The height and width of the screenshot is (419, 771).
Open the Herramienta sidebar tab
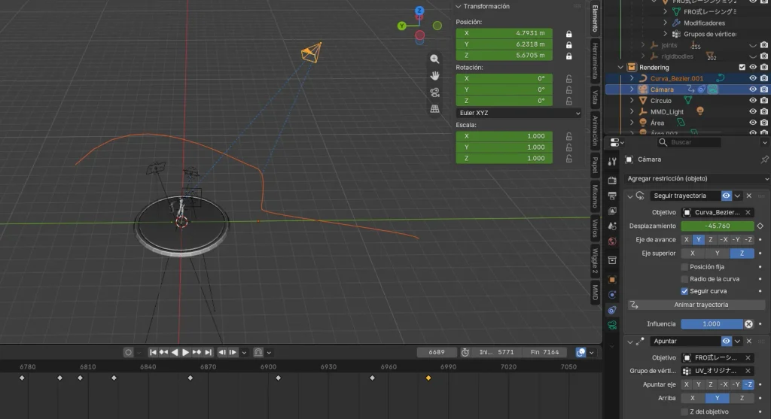[x=595, y=60]
